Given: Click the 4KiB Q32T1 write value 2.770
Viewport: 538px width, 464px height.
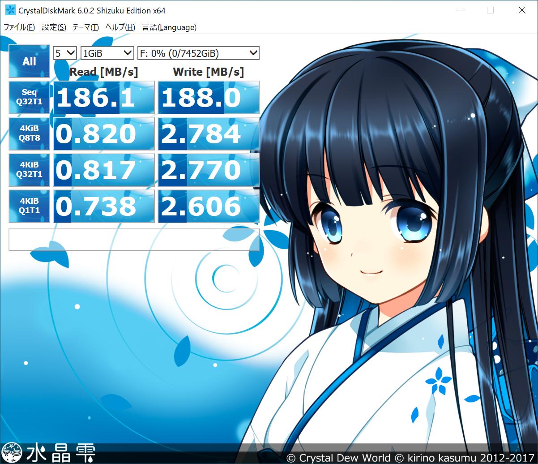Looking at the screenshot, I should [209, 170].
